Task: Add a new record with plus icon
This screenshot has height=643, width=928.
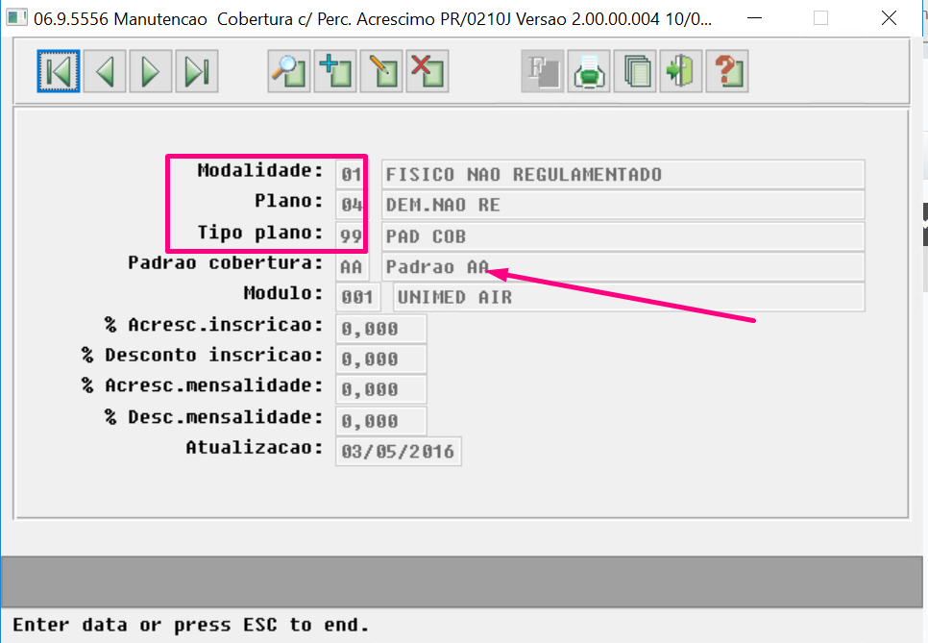Action: 335,72
